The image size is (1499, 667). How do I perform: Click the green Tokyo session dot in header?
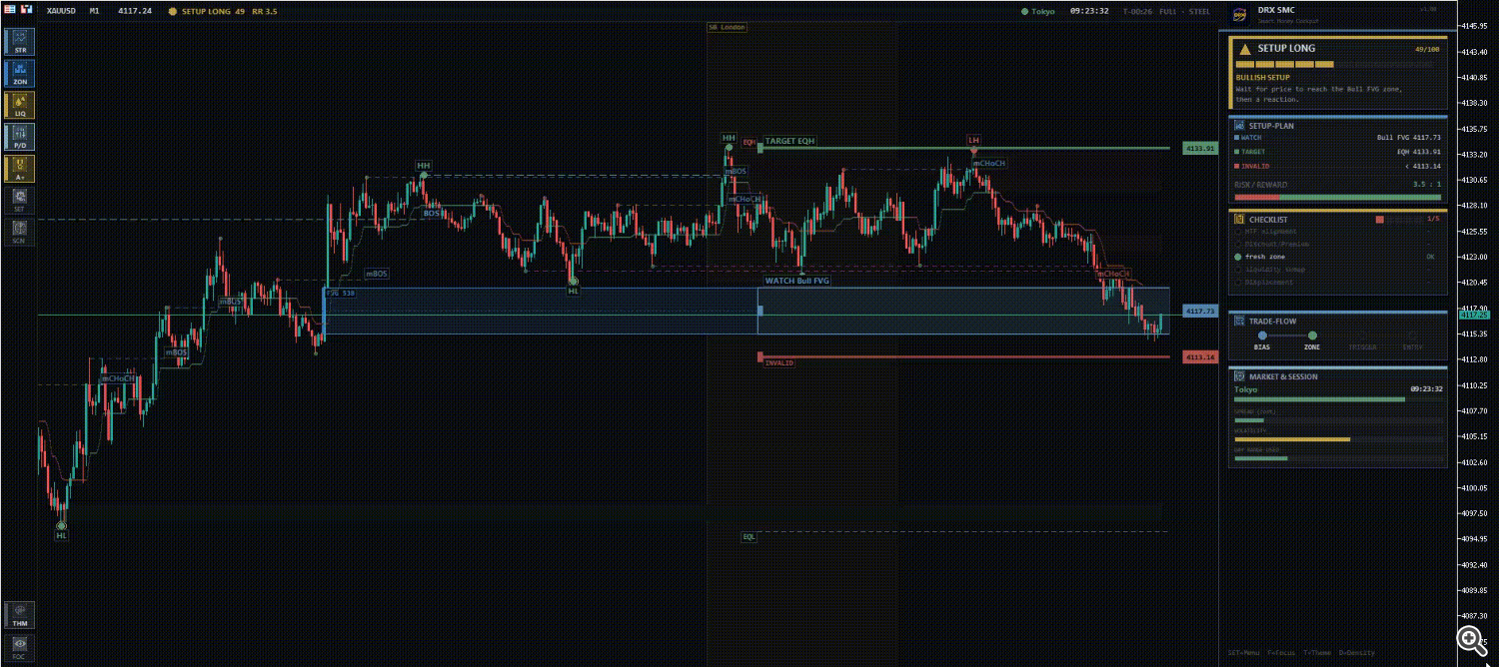(x=1024, y=11)
